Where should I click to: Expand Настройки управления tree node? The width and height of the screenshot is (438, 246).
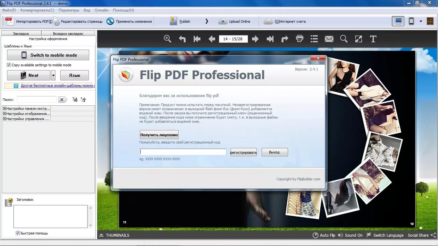5,119
